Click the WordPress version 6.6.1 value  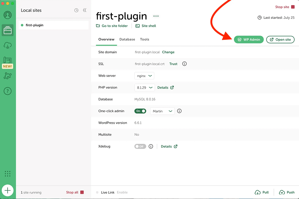(x=138, y=123)
